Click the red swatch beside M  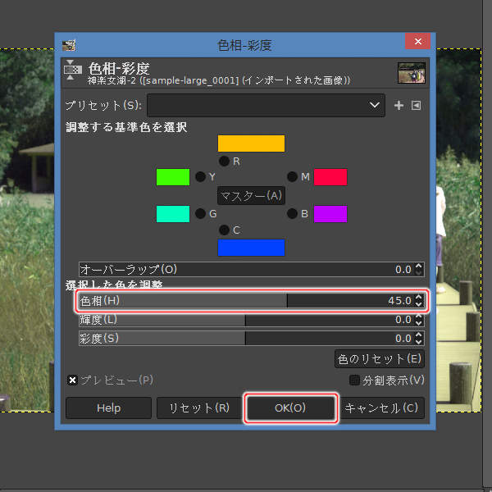(330, 177)
